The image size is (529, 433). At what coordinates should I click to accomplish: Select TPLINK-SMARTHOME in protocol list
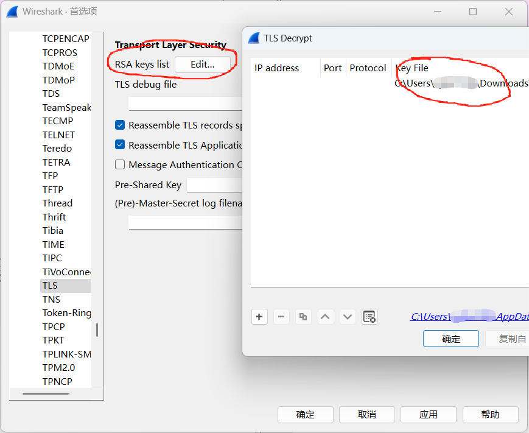66,354
